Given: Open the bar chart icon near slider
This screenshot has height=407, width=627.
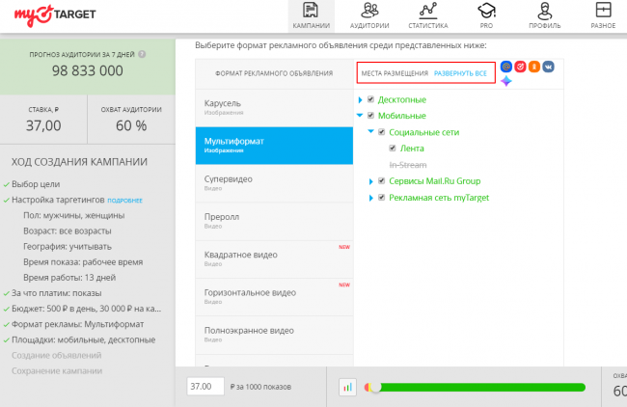Looking at the screenshot, I should [347, 387].
